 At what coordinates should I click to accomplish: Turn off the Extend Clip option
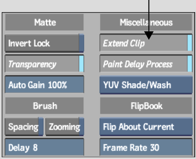[146, 43]
